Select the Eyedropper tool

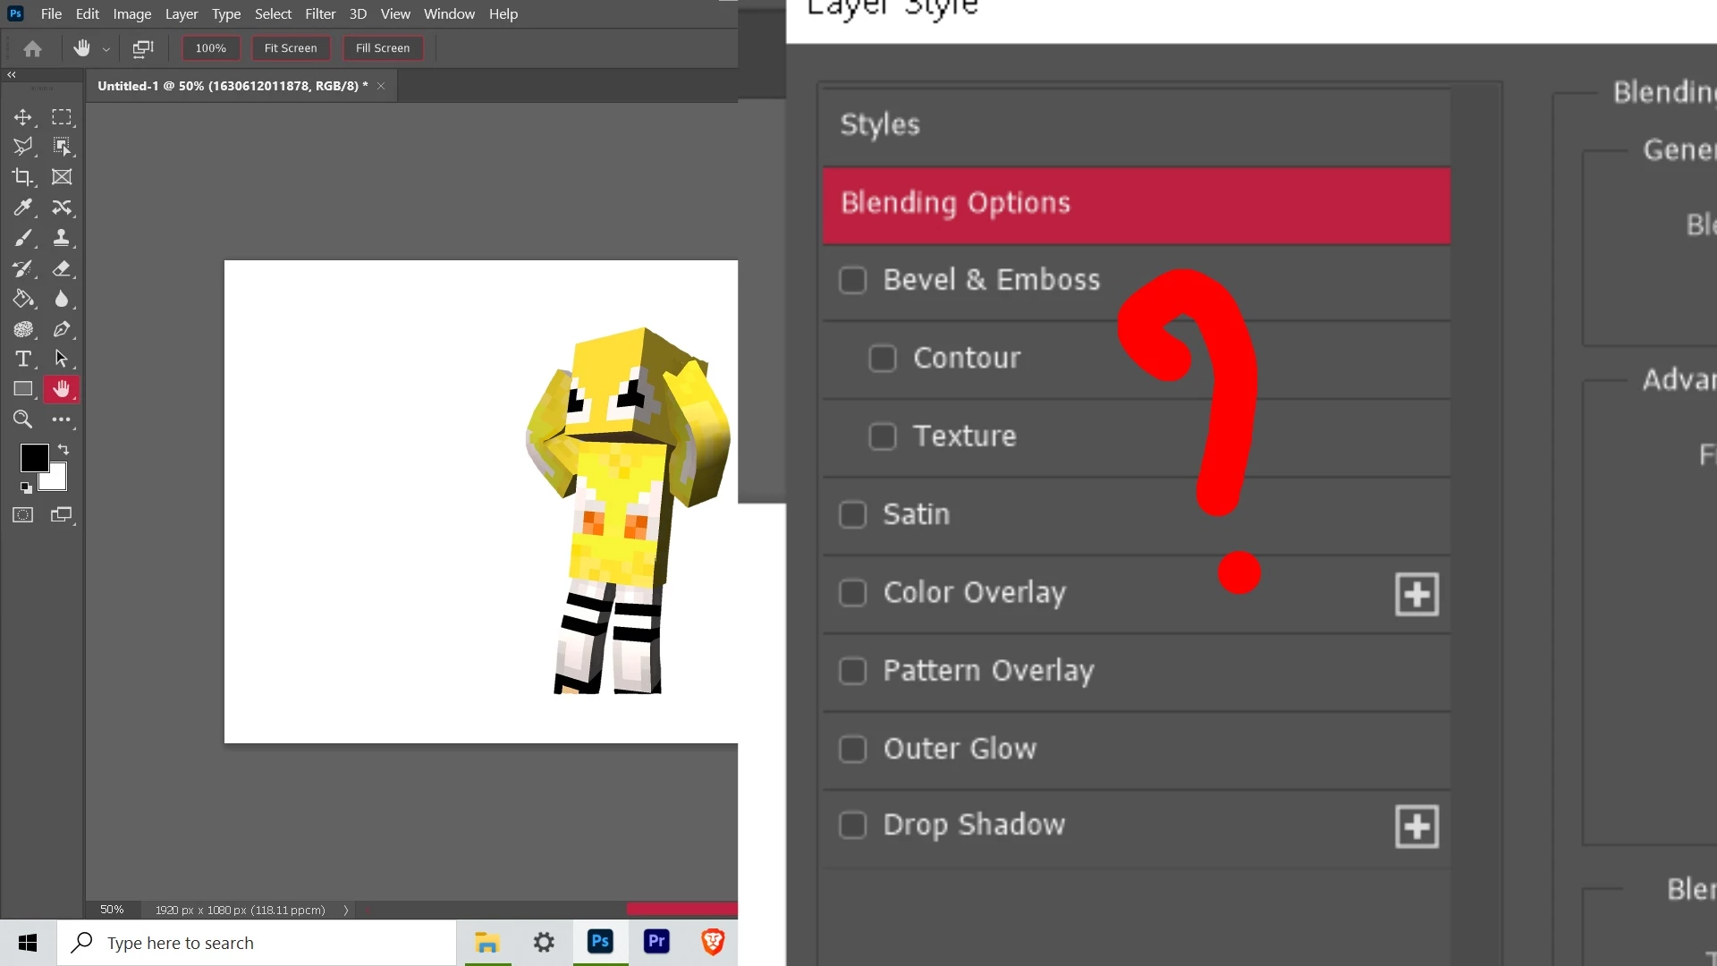pyautogui.click(x=23, y=208)
